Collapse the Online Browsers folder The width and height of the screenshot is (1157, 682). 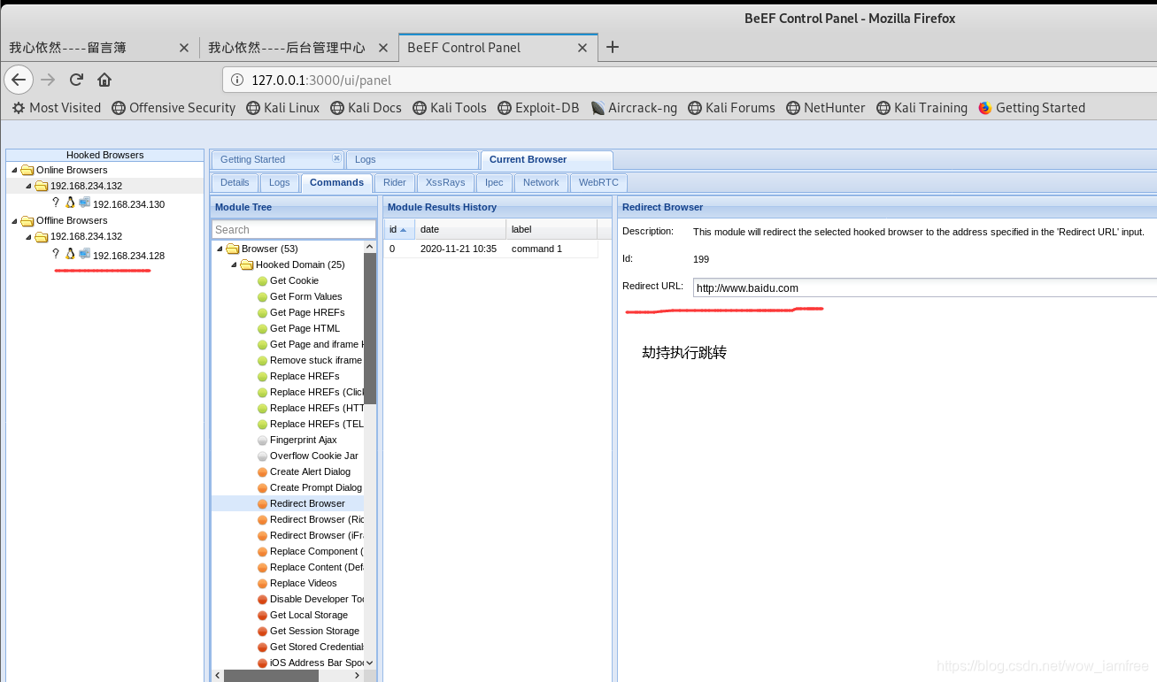click(14, 170)
